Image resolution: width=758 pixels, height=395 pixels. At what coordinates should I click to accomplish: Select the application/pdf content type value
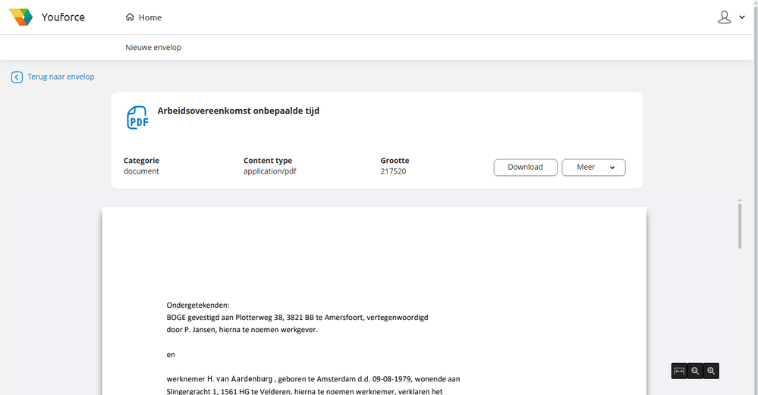coord(270,171)
